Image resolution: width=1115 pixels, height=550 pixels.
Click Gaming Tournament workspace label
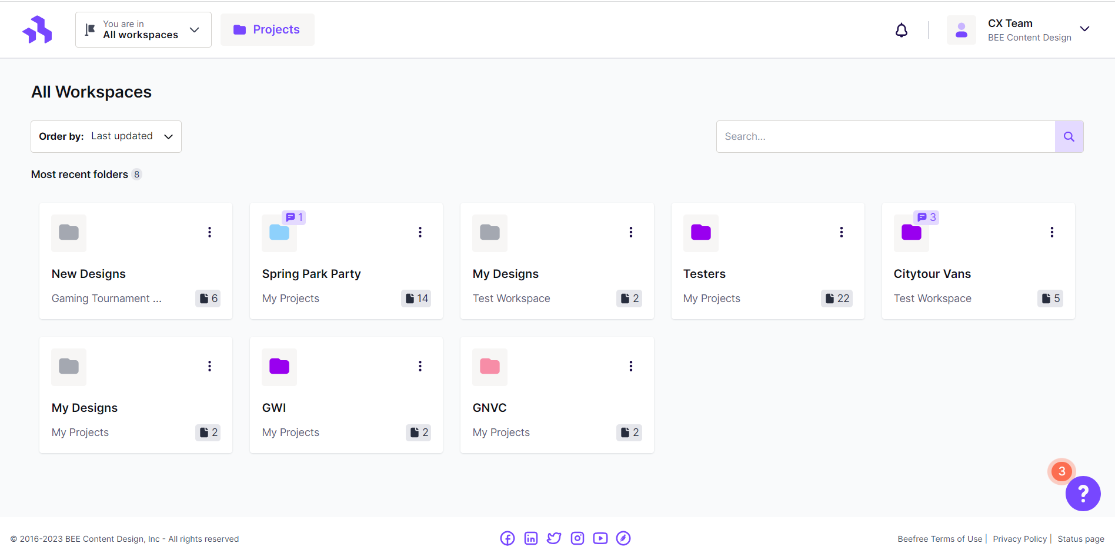106,299
